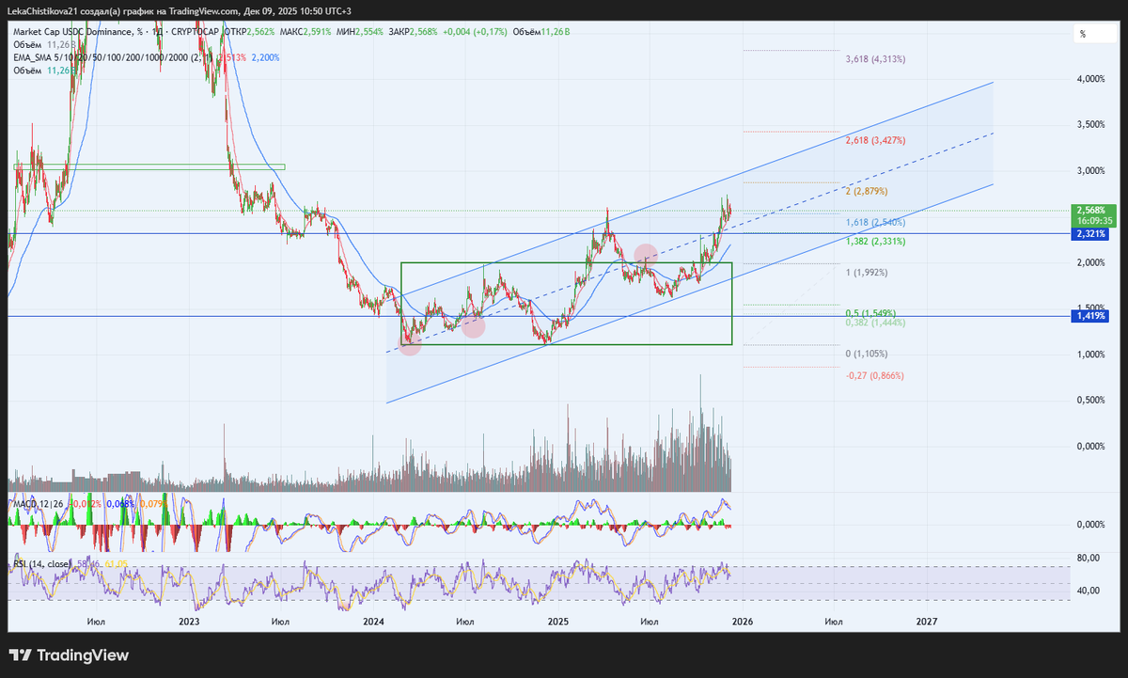Click the red circle marker near the 2024 lows

[x=410, y=345]
